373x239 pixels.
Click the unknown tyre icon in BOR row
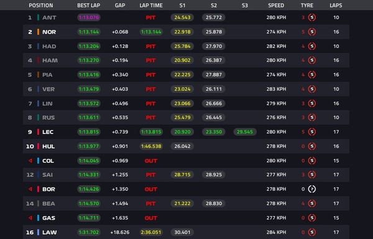[312, 189]
